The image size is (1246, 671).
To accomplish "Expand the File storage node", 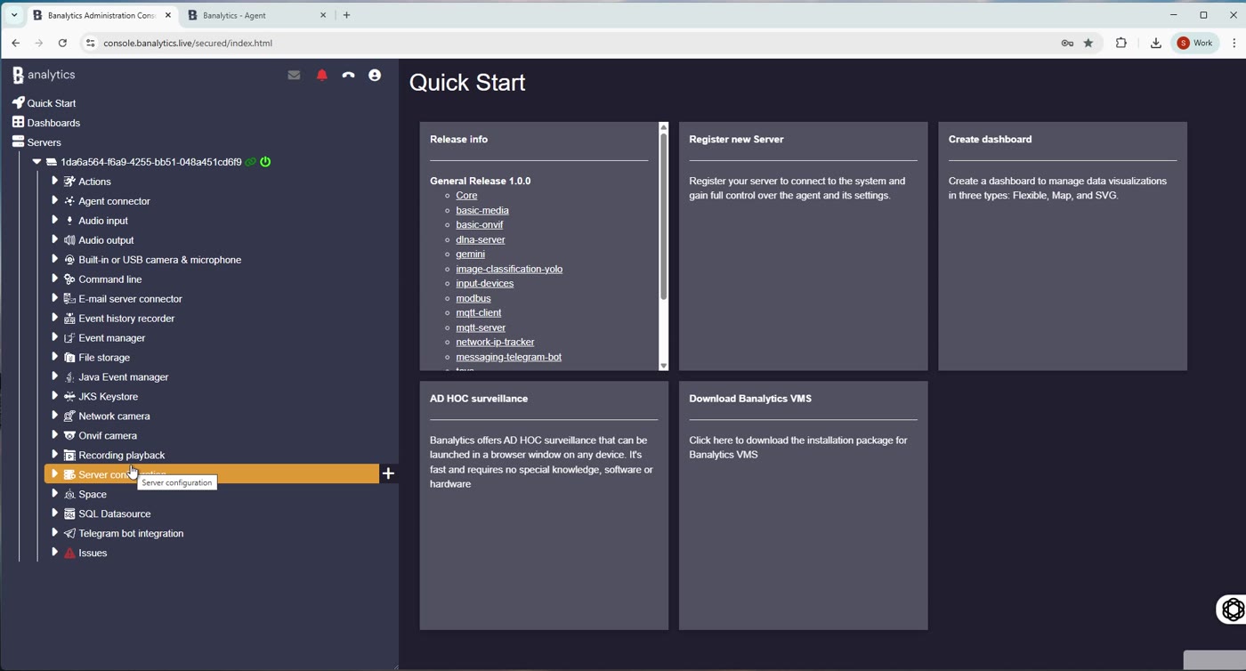I will coord(54,357).
